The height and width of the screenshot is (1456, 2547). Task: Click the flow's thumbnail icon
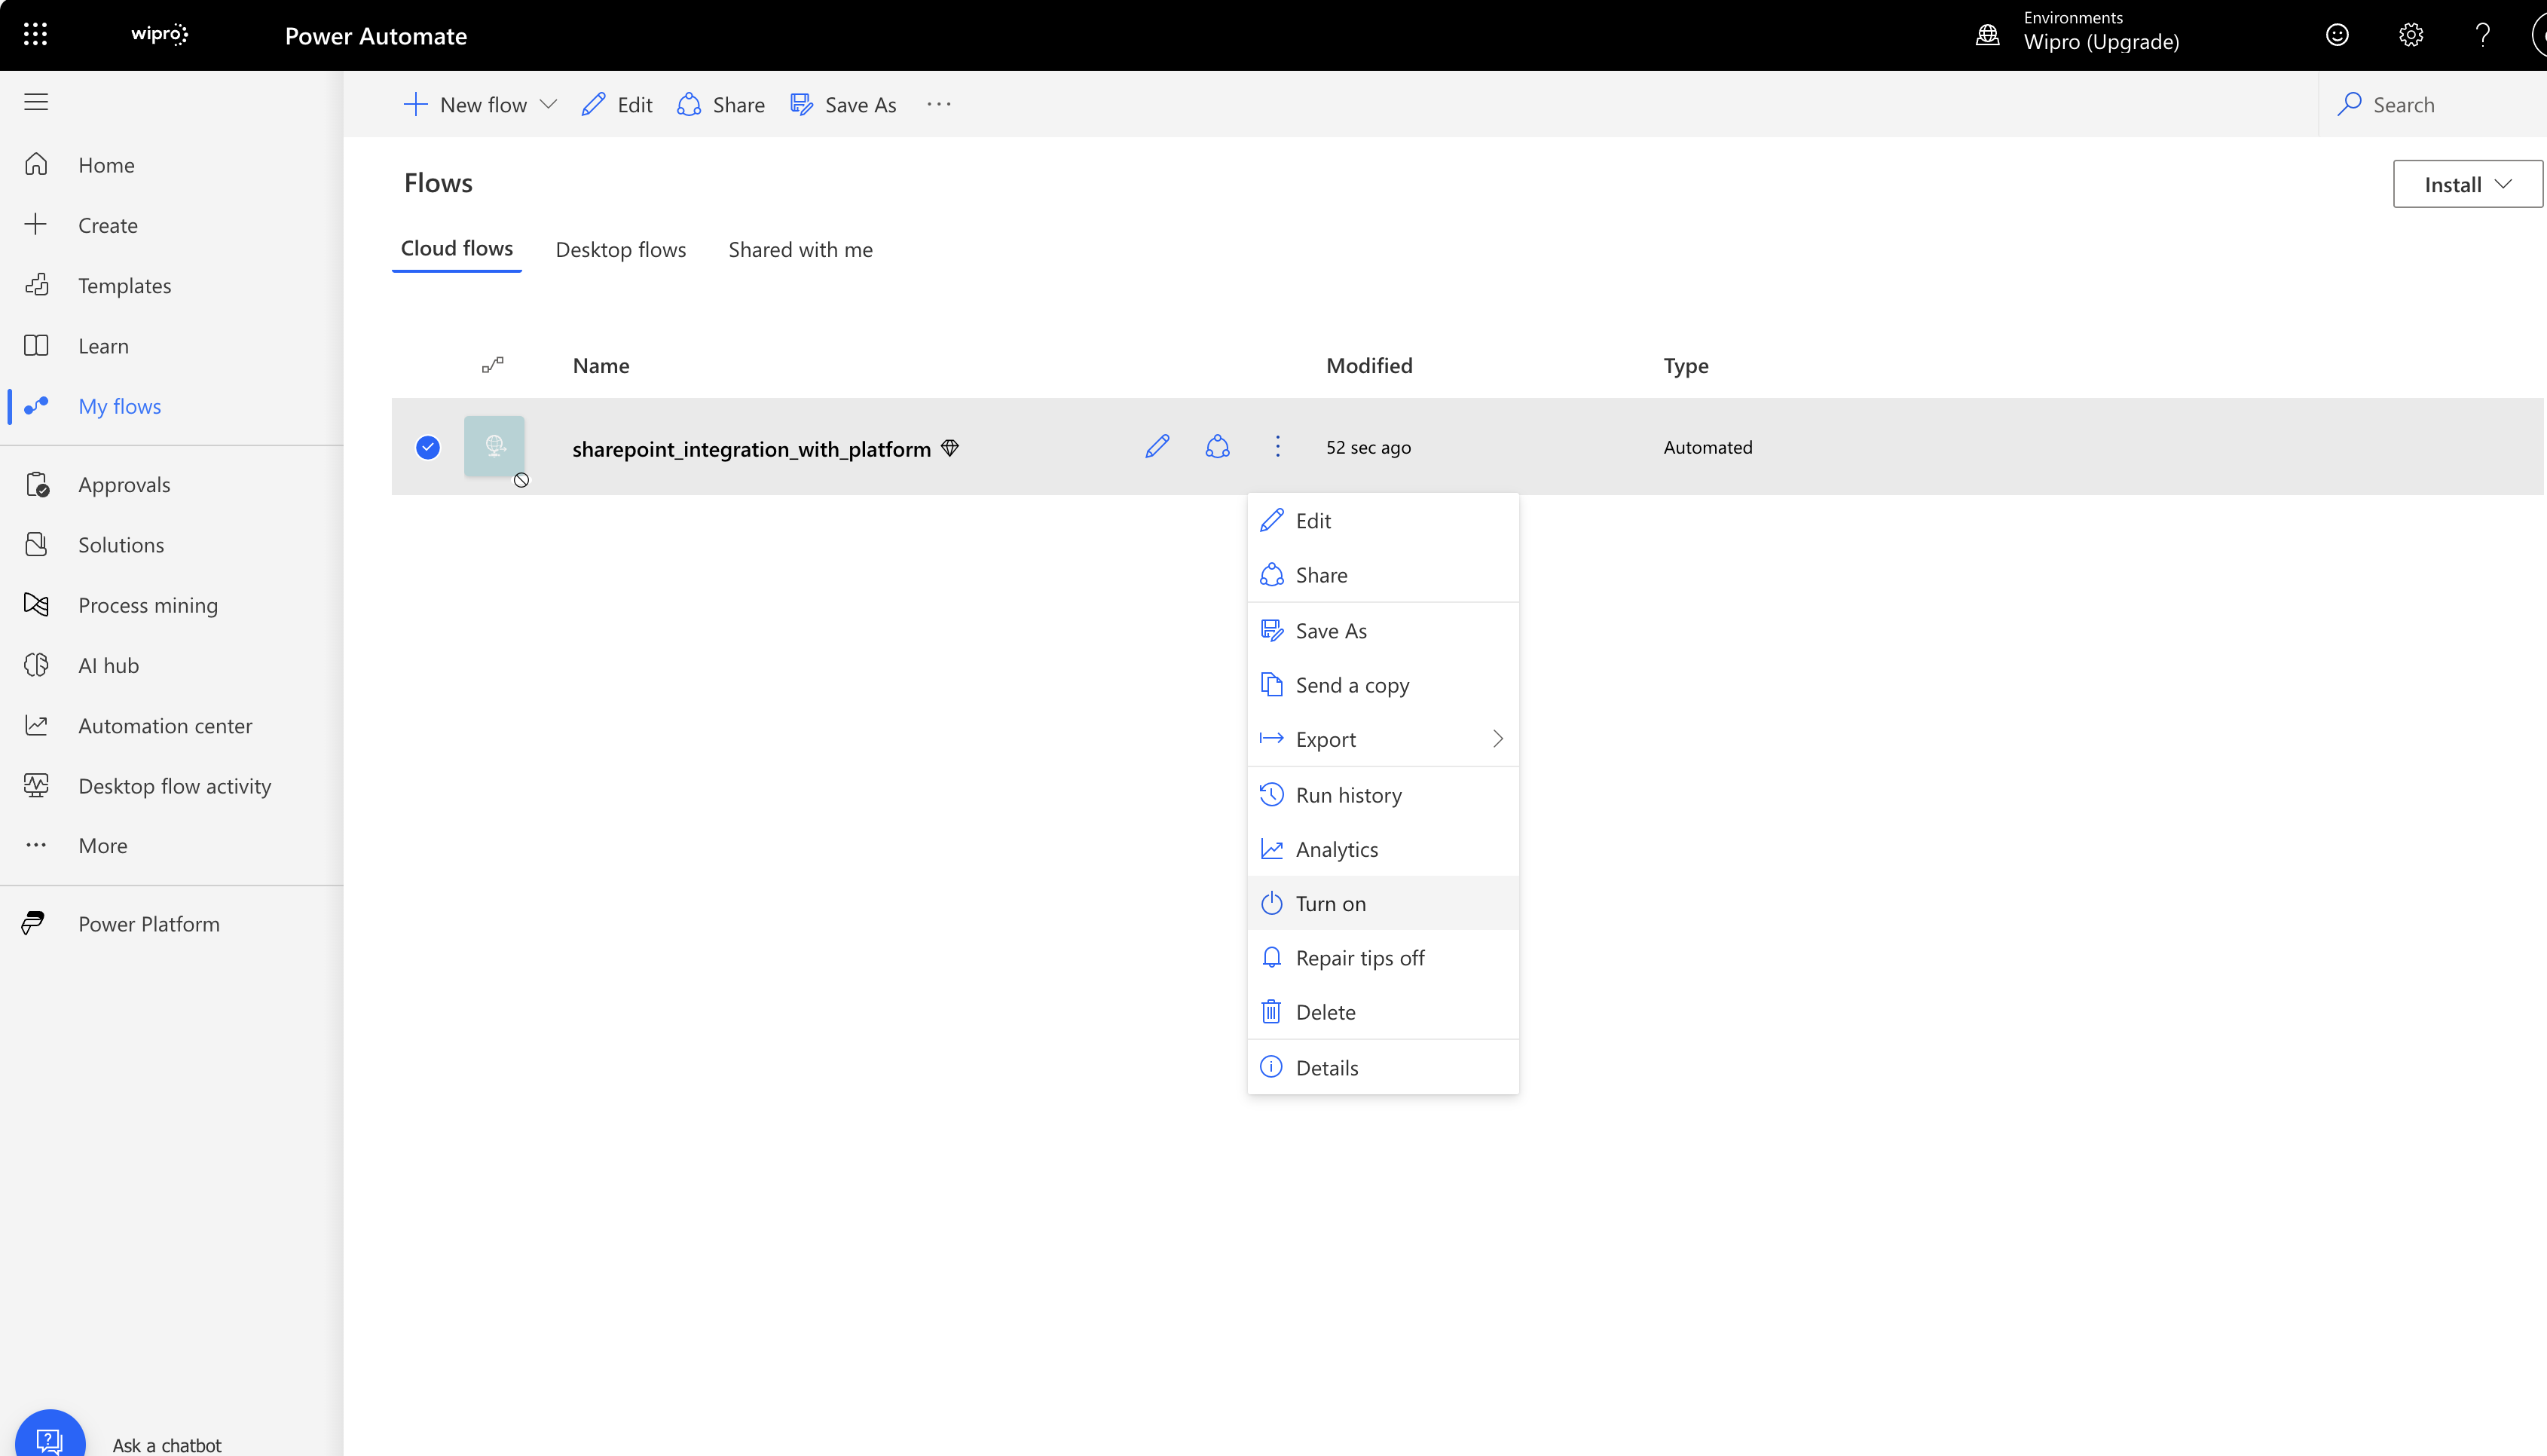tap(494, 446)
